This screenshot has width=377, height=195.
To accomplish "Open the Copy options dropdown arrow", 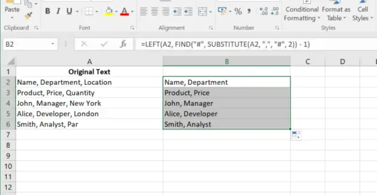I will (x=36, y=4).
